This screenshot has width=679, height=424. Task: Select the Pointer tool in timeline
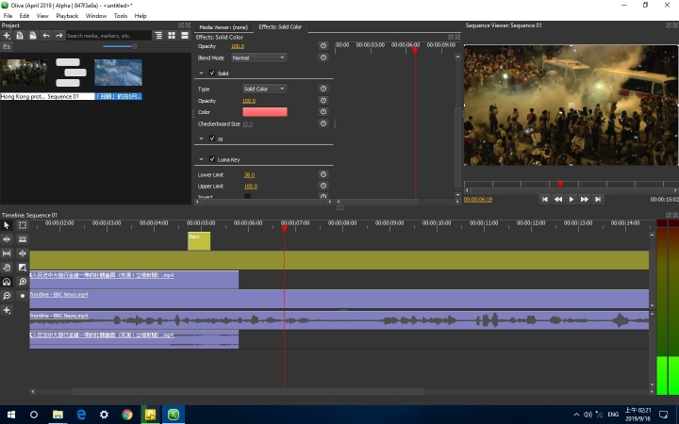(7, 225)
